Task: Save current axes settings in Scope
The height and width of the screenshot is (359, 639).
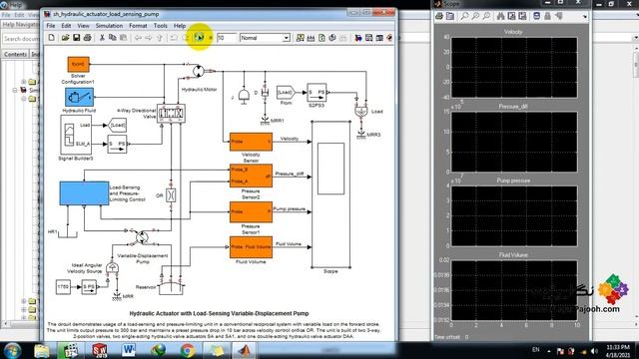Action: [512, 16]
